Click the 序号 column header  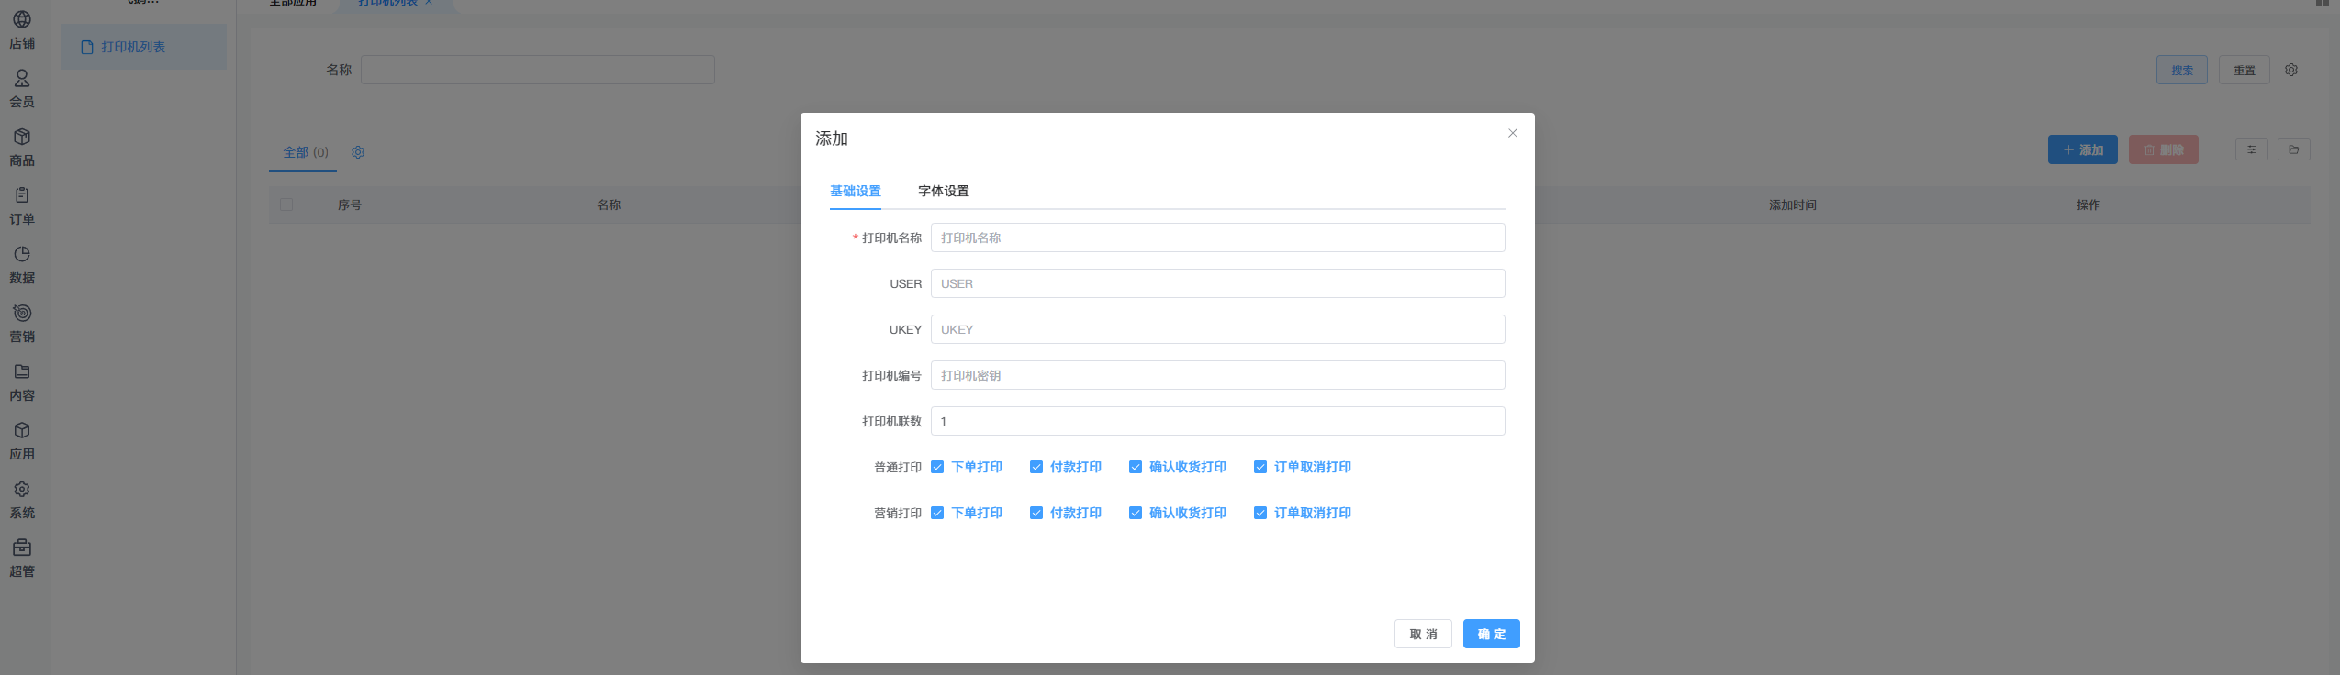tap(350, 205)
